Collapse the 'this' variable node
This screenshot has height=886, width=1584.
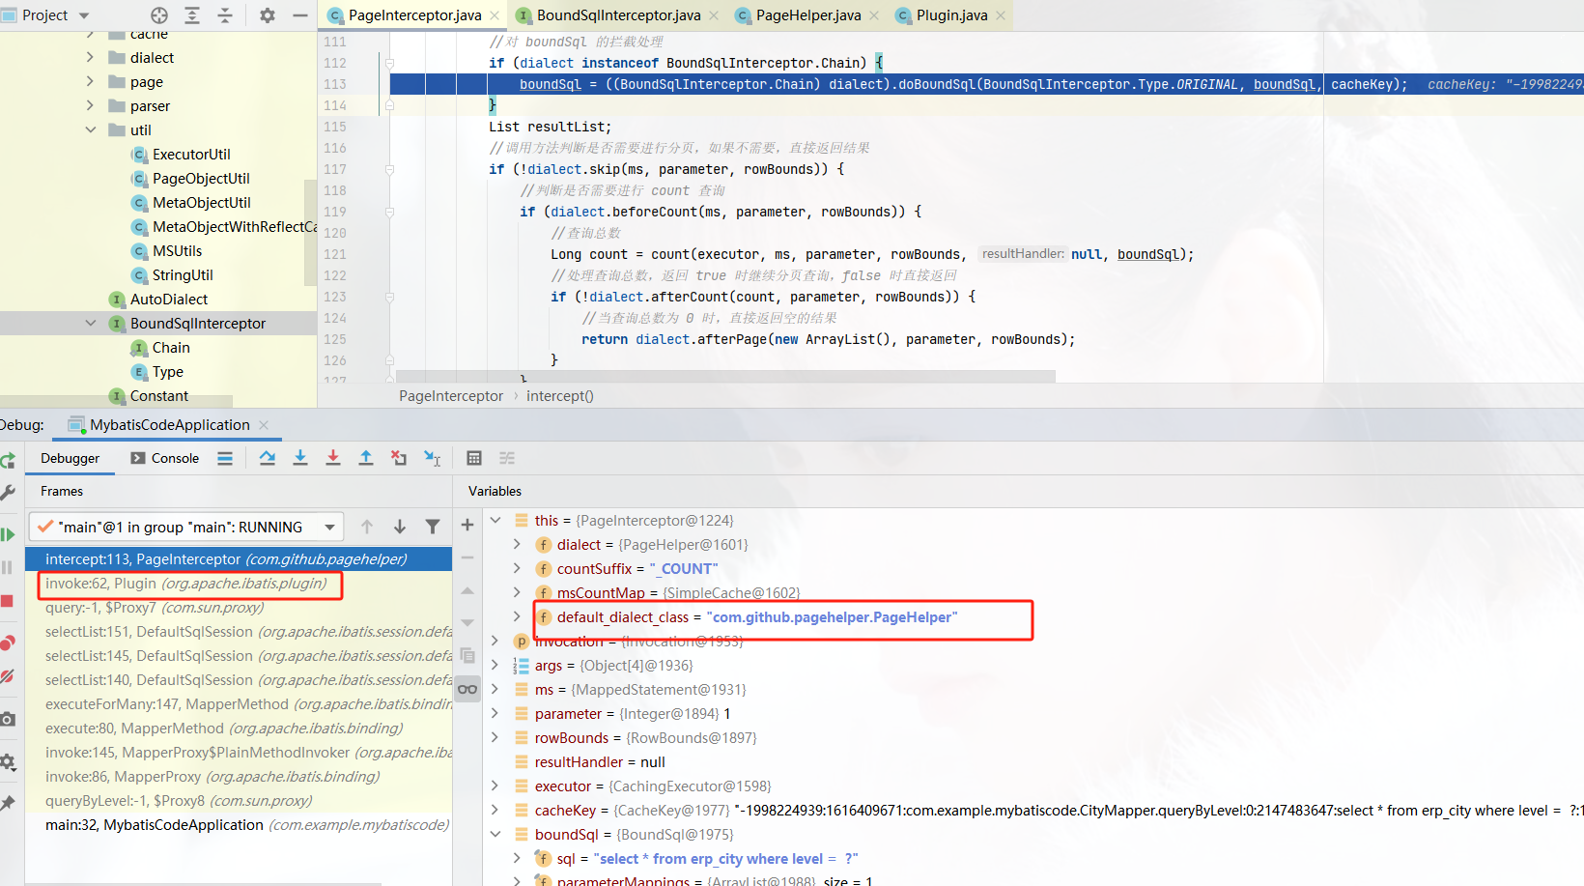tap(495, 520)
